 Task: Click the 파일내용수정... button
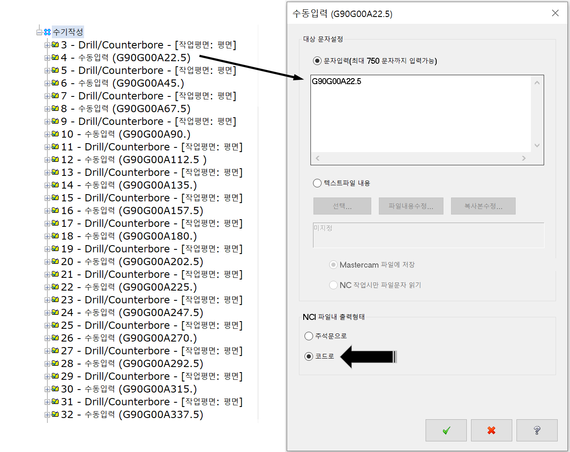[411, 206]
